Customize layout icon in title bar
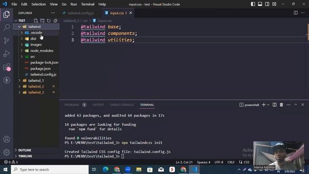The width and height of the screenshot is (309, 174). (x=274, y=4)
